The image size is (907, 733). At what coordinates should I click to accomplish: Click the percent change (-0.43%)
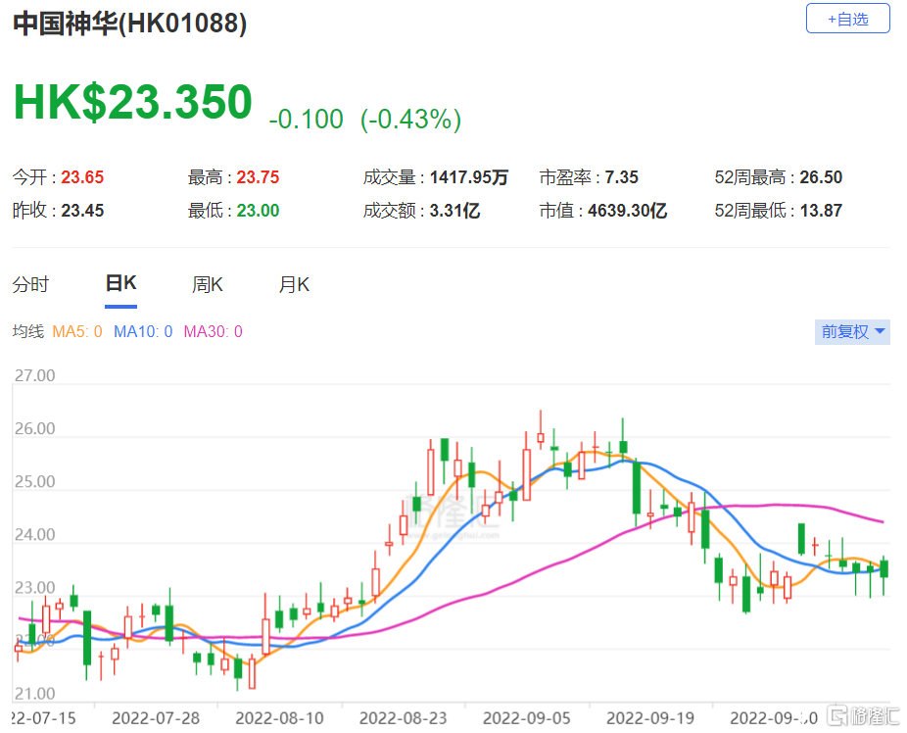(410, 120)
